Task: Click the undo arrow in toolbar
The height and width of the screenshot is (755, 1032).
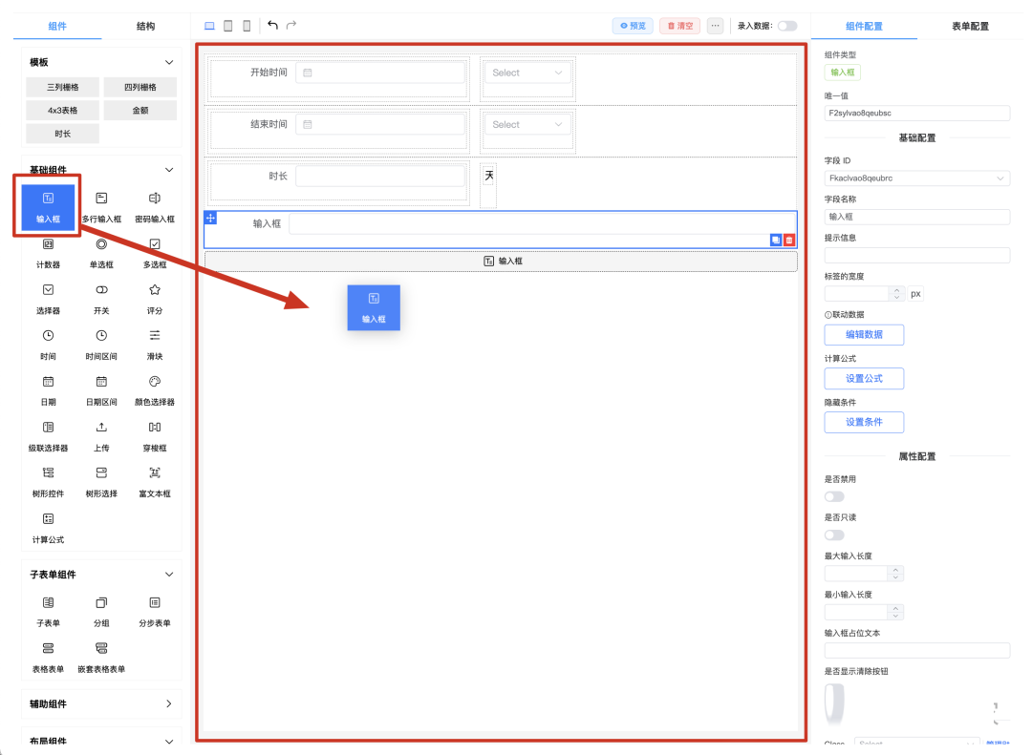Action: pyautogui.click(x=273, y=26)
